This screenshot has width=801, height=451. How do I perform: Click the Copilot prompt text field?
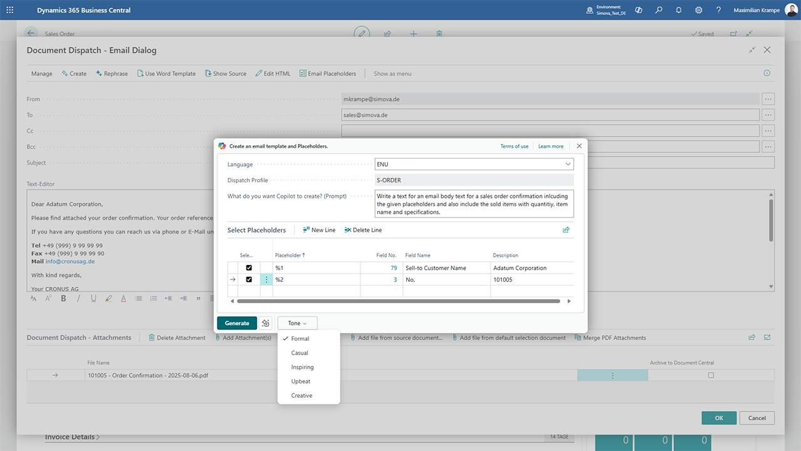(x=474, y=204)
